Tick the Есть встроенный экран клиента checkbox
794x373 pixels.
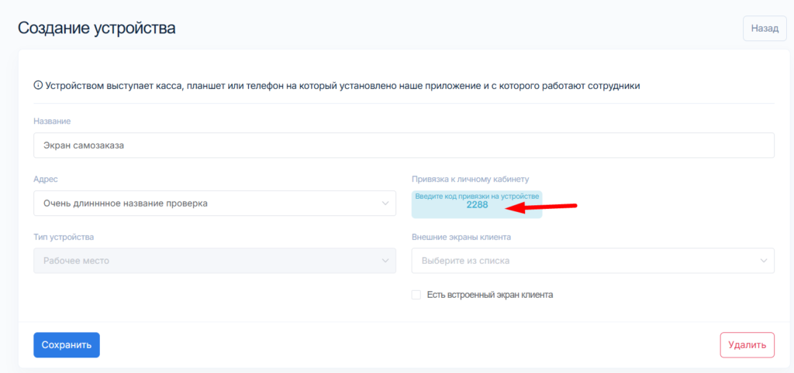[416, 295]
